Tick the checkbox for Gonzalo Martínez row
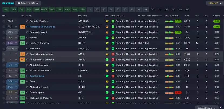The height and width of the screenshot is (109, 224). (4, 21)
